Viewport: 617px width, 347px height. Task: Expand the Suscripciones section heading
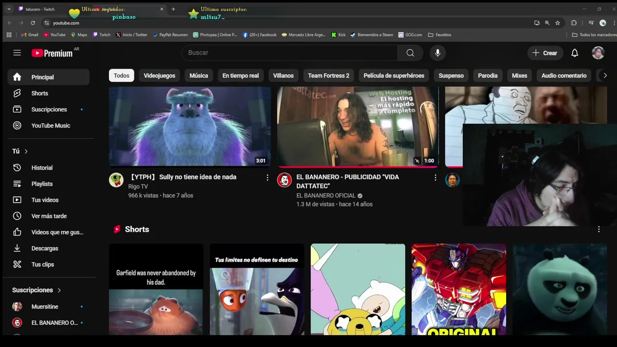click(x=37, y=290)
